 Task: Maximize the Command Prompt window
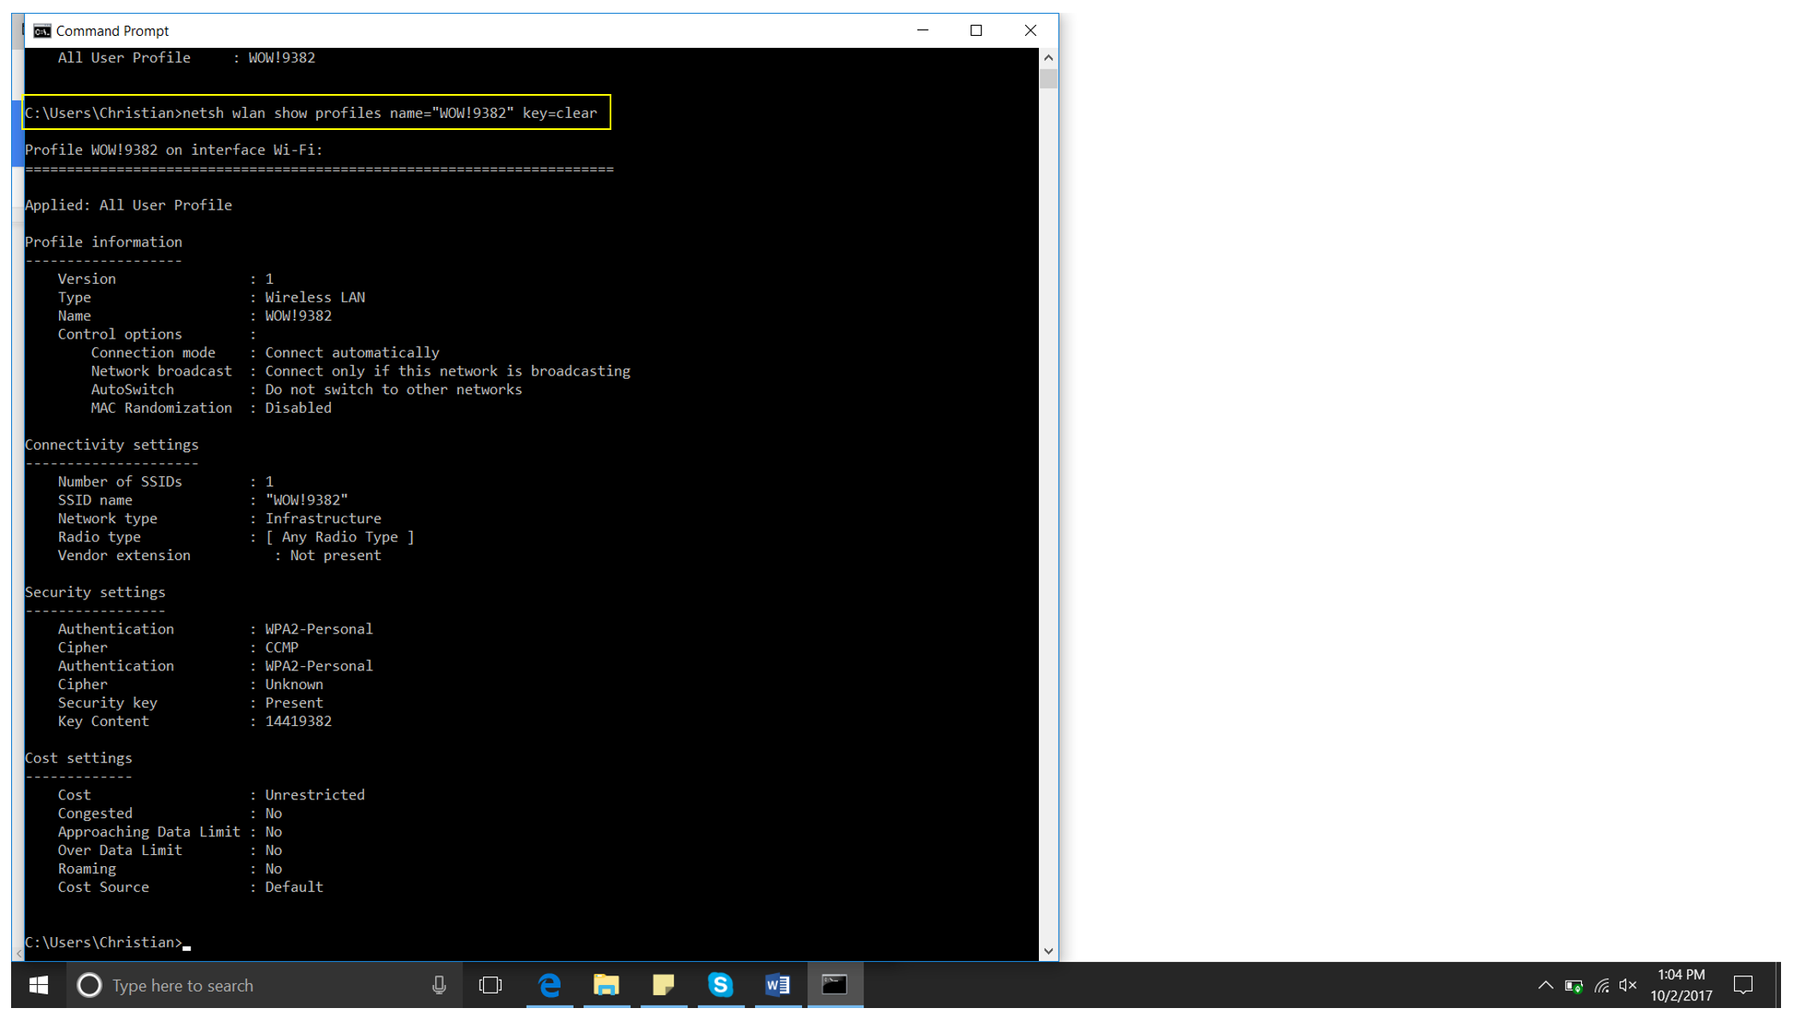pyautogui.click(x=976, y=30)
